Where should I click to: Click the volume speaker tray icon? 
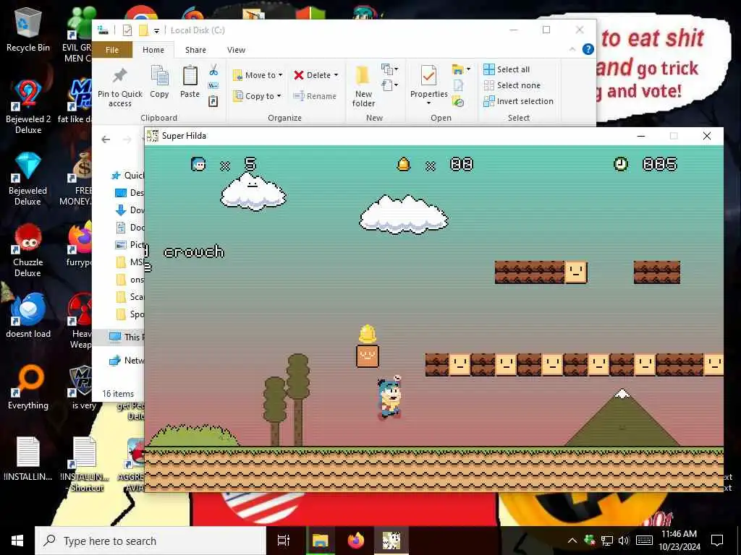pyautogui.click(x=624, y=541)
